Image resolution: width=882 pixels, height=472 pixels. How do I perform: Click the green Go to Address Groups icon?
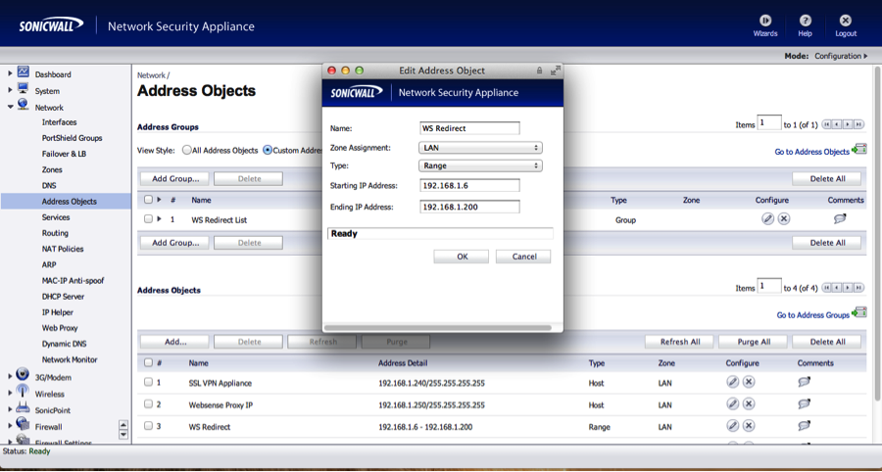858,313
